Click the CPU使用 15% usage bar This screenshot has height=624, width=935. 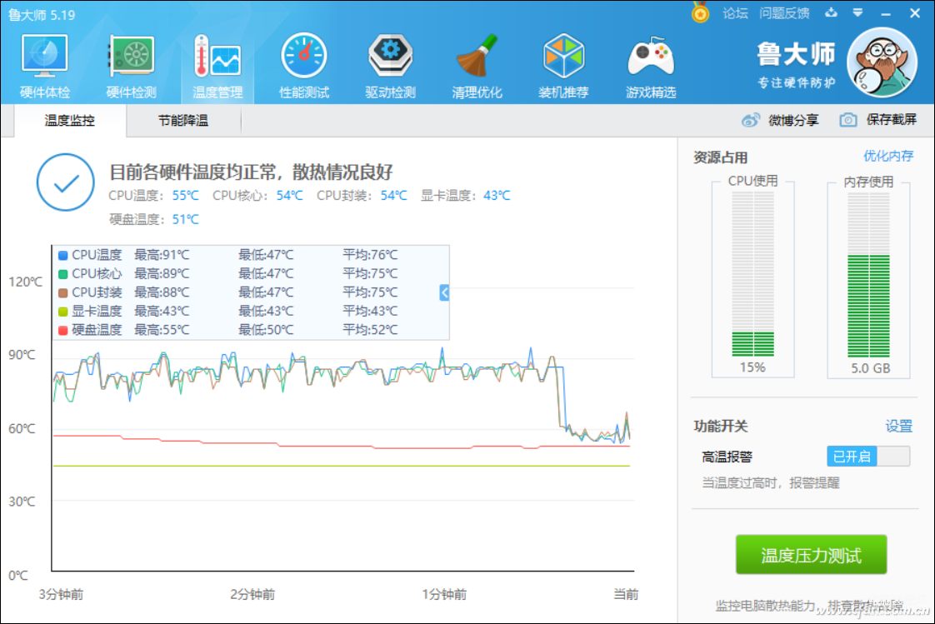point(752,275)
